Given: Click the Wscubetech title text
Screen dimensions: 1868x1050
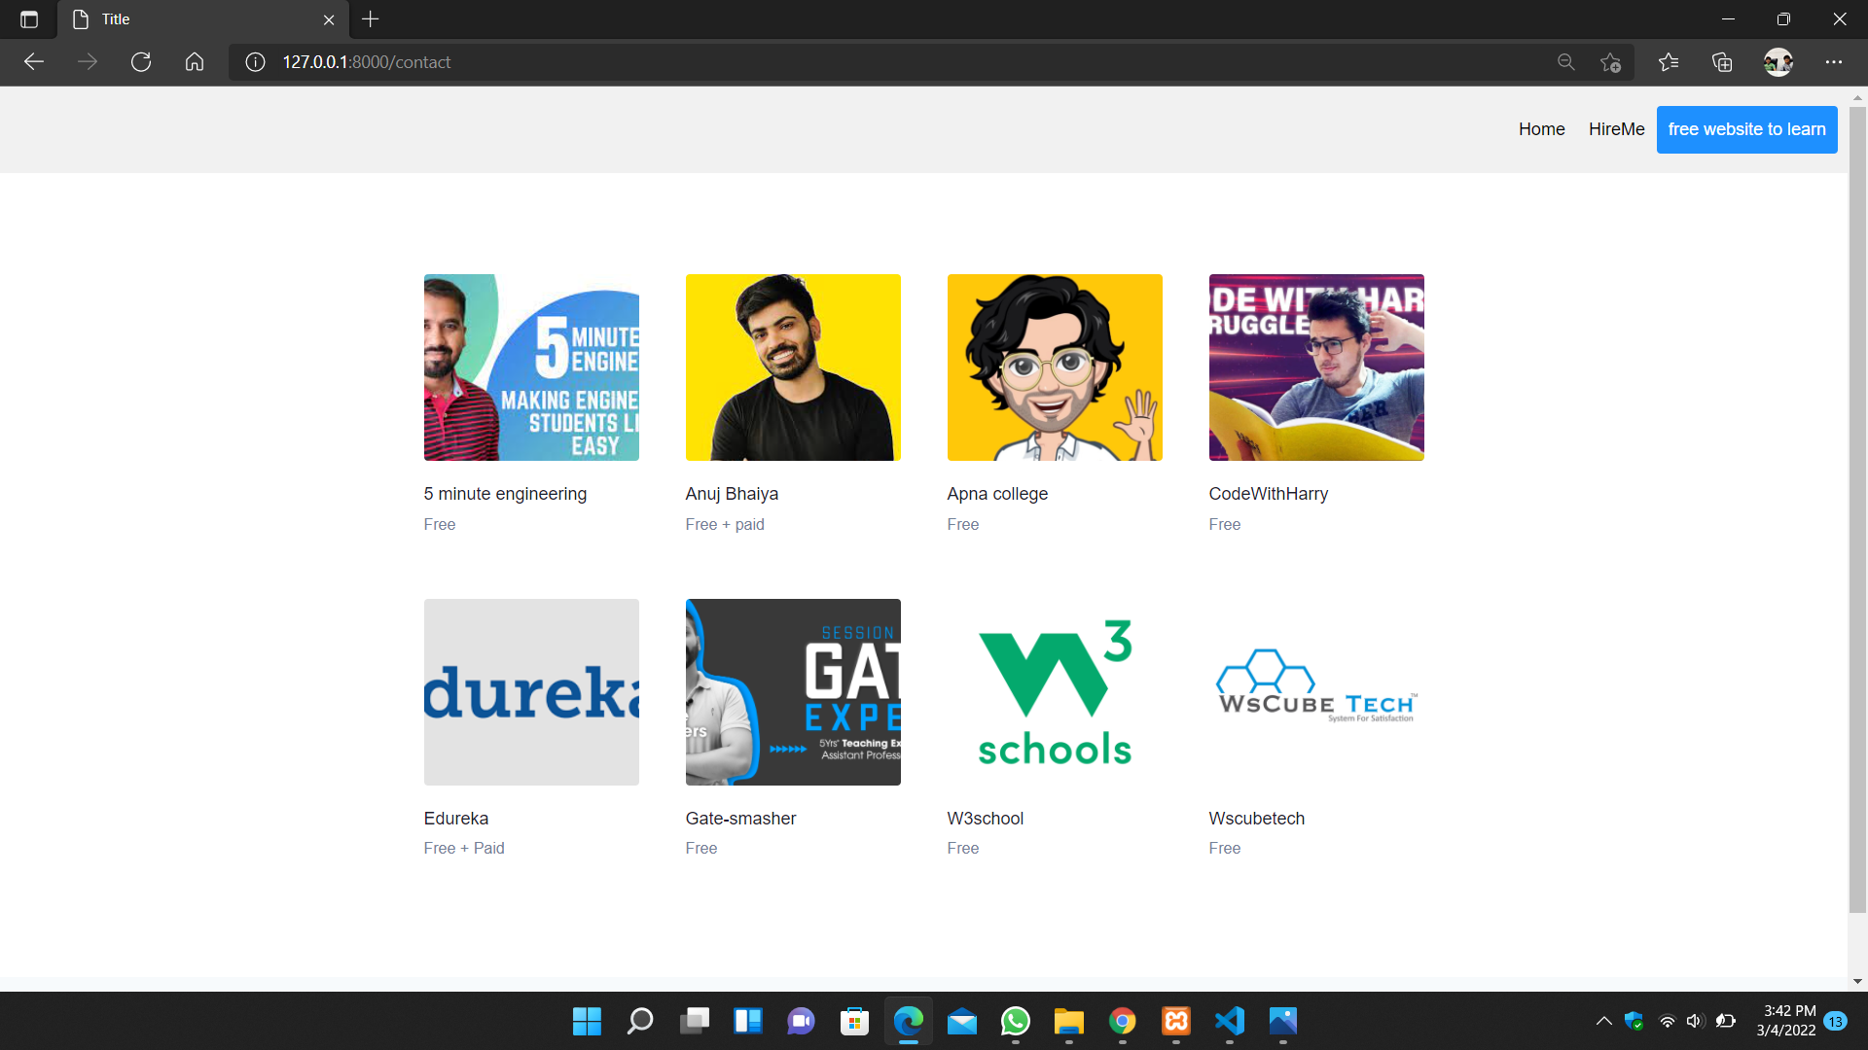Looking at the screenshot, I should coord(1256,819).
